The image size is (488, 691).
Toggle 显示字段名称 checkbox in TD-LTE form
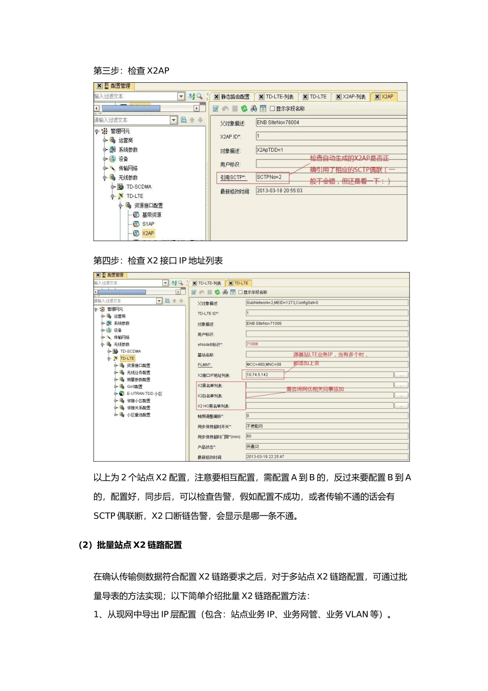pos(240,293)
